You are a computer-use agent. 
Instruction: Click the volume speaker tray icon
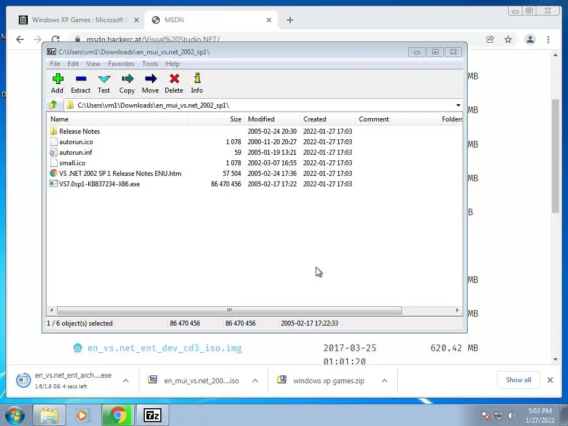pyautogui.click(x=512, y=415)
